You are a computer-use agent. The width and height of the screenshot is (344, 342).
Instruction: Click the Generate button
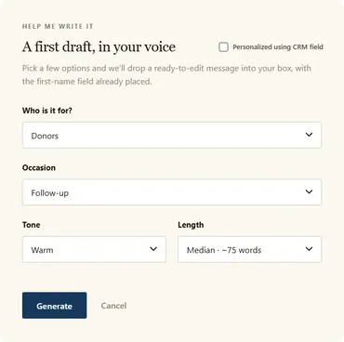[54, 306]
